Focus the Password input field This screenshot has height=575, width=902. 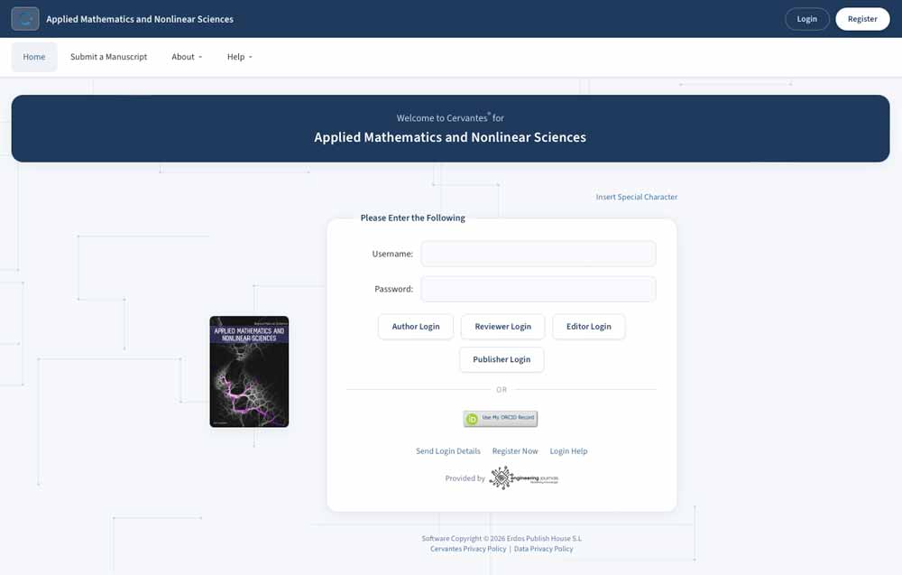[x=538, y=289]
